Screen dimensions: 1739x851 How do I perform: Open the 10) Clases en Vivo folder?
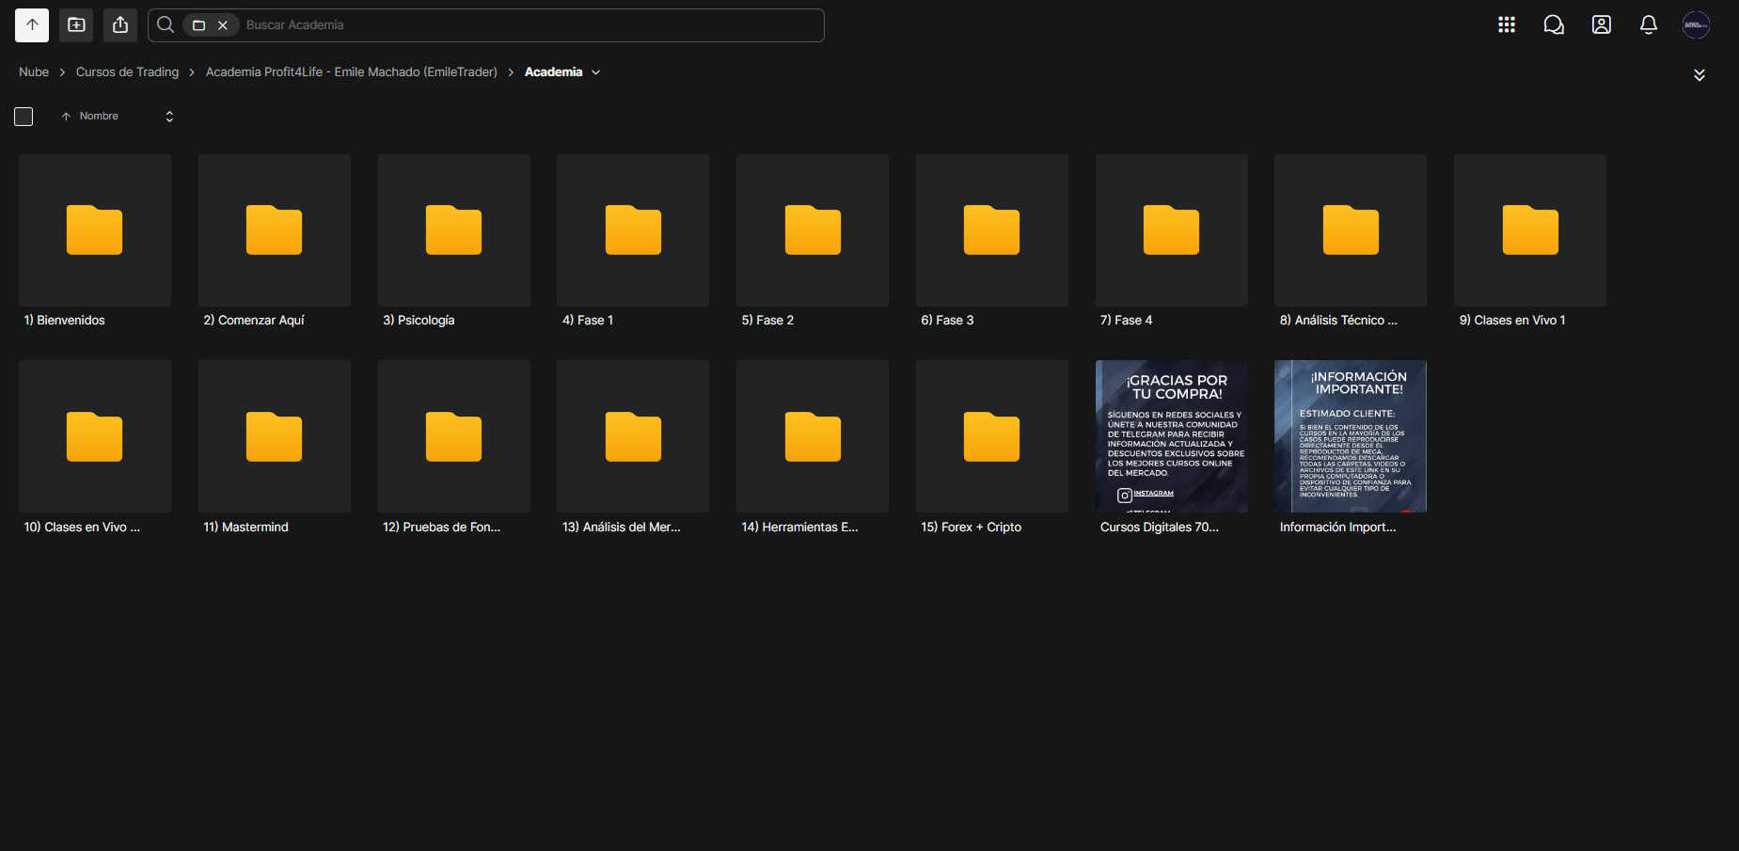point(95,448)
